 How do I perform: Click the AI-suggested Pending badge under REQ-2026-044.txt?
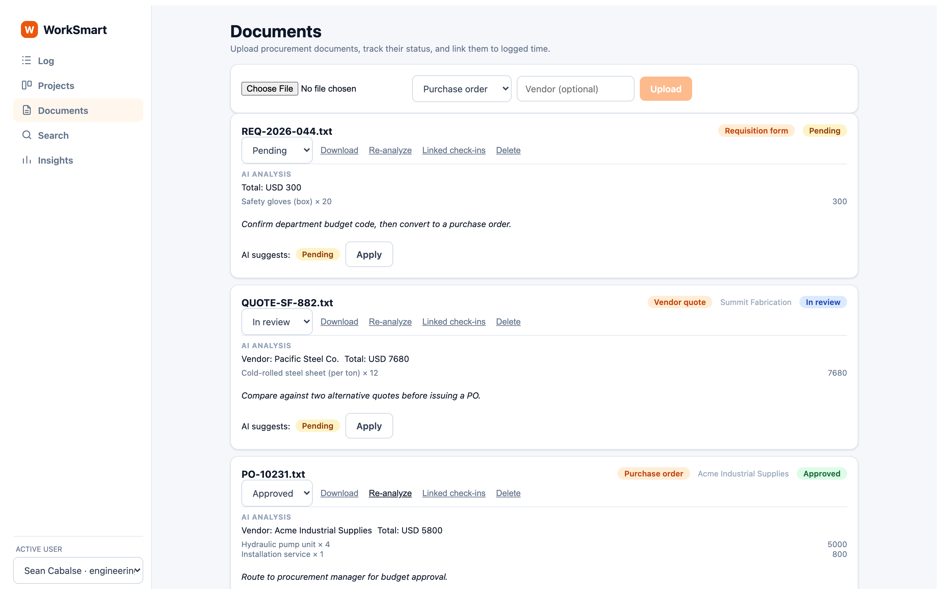click(x=317, y=254)
